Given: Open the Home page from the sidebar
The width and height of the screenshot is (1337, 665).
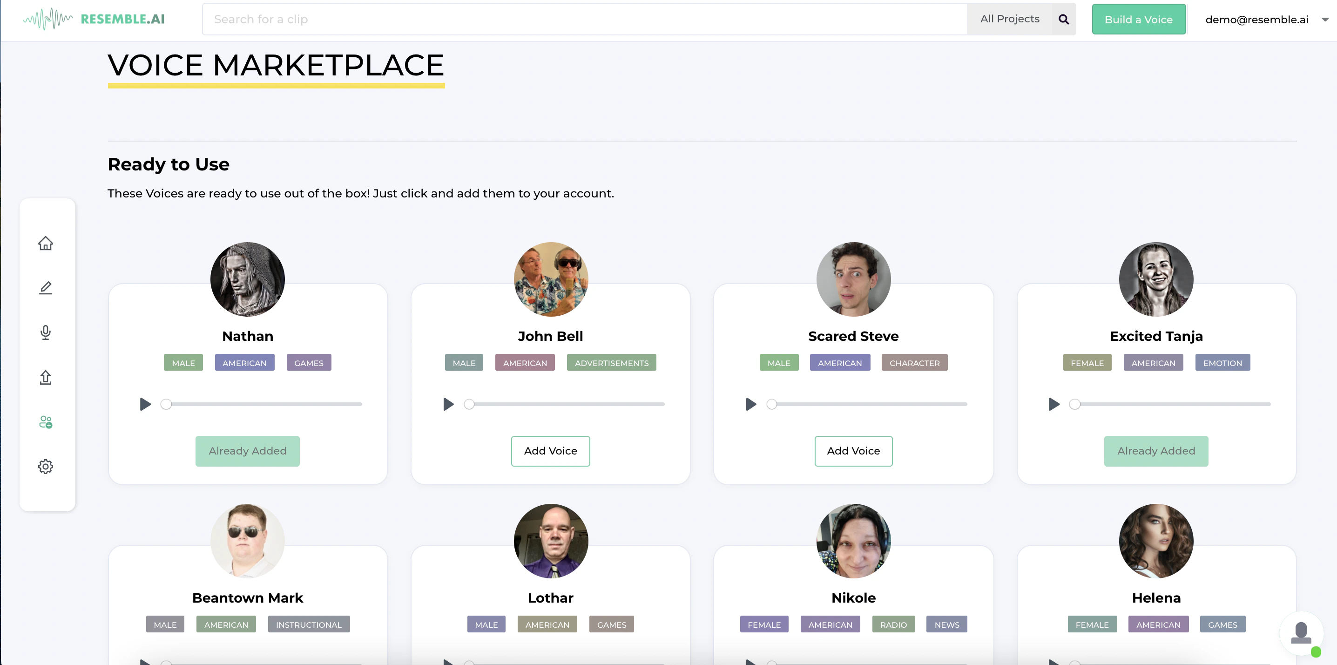Looking at the screenshot, I should [46, 243].
